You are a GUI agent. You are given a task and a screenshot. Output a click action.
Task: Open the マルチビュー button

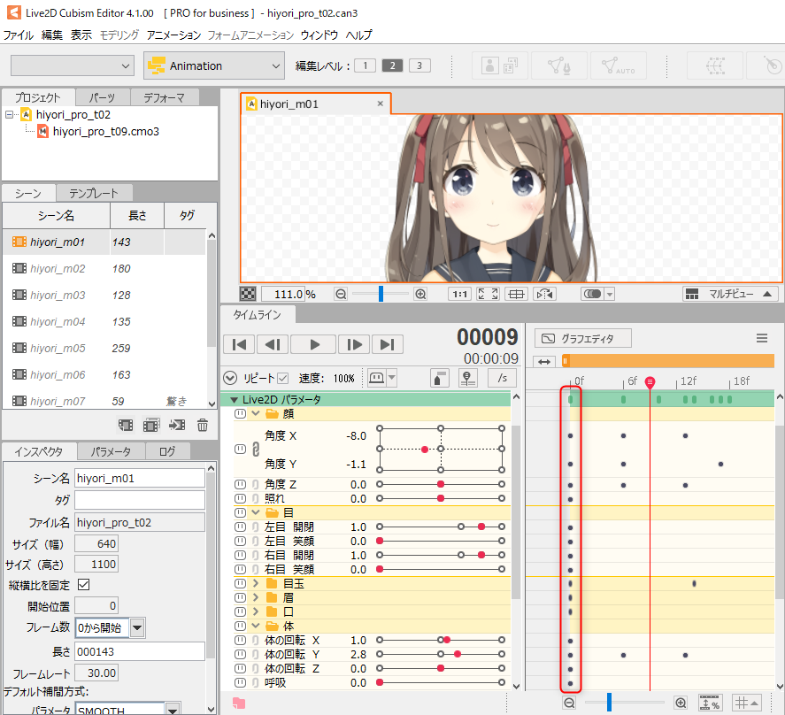click(x=731, y=294)
